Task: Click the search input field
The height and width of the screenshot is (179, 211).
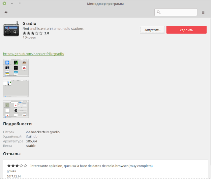Action: coord(176,12)
